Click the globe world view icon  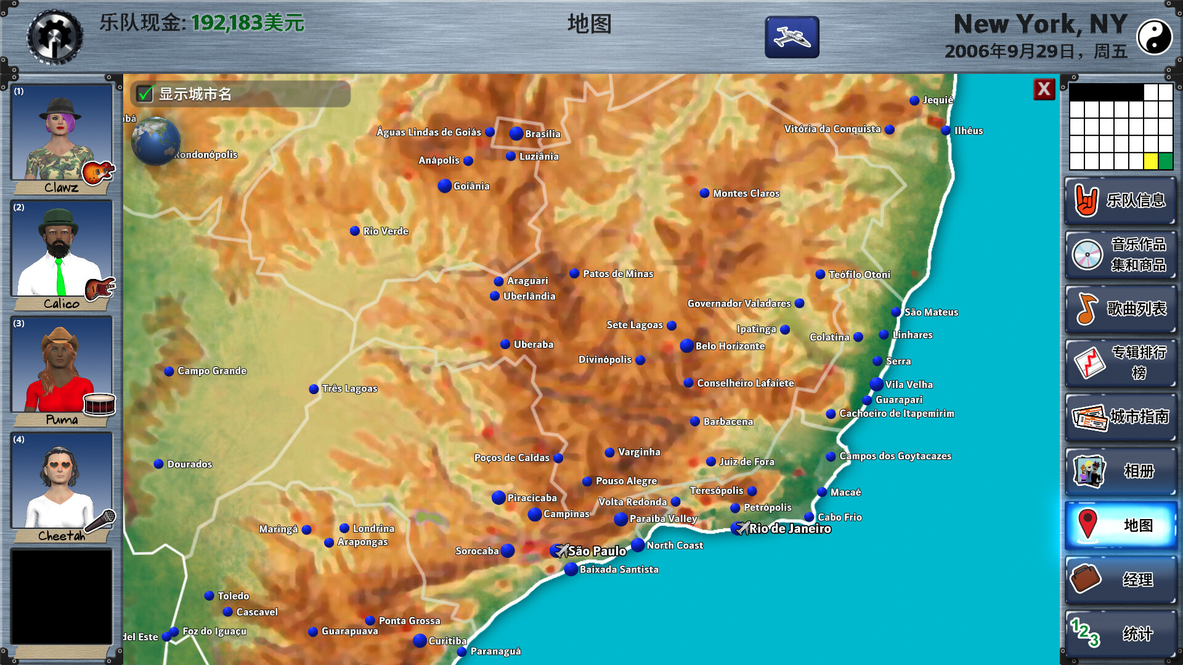pos(155,141)
